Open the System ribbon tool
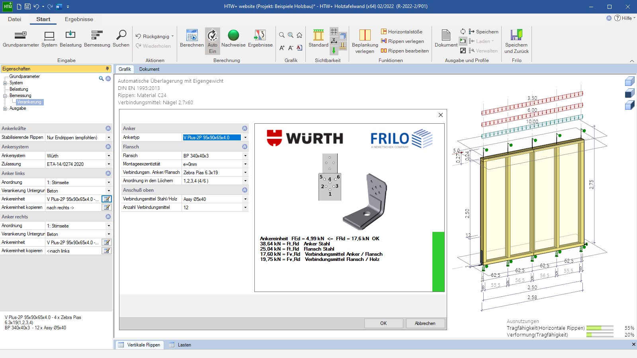This screenshot has width=637, height=358. pyautogui.click(x=49, y=39)
